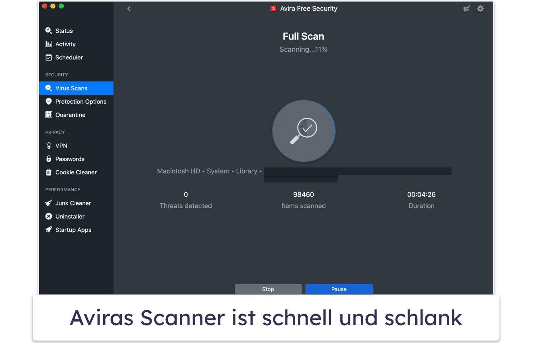Click the Junk Cleaner broom icon
Viewport: 533px width, 343px height.
[x=48, y=203]
